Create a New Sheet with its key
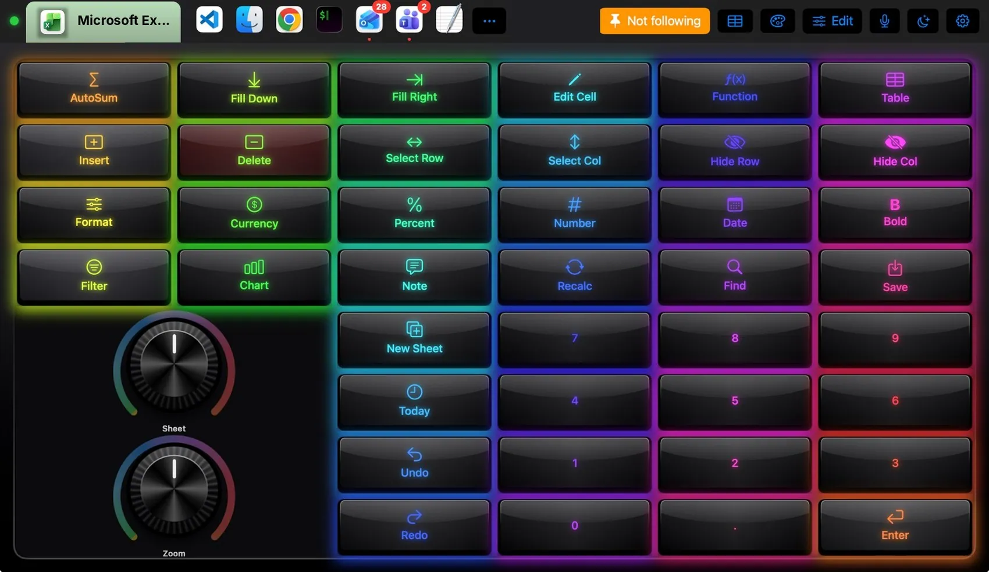This screenshot has height=572, width=989. [x=414, y=339]
